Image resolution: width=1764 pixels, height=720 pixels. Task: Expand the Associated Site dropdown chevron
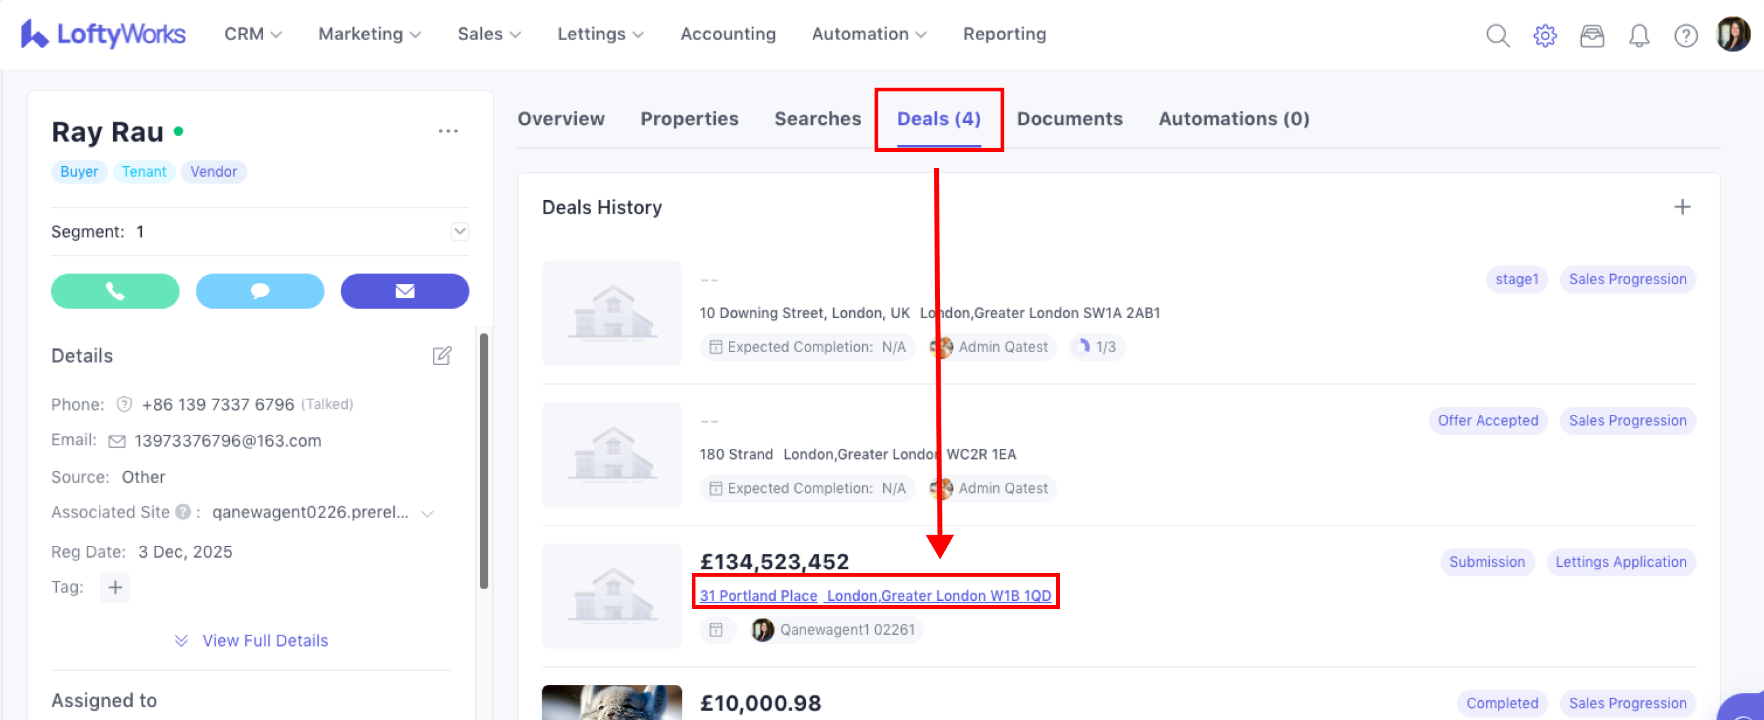pos(427,513)
